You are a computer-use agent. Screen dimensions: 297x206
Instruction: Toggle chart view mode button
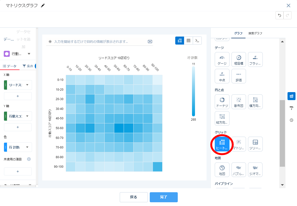pos(180,41)
